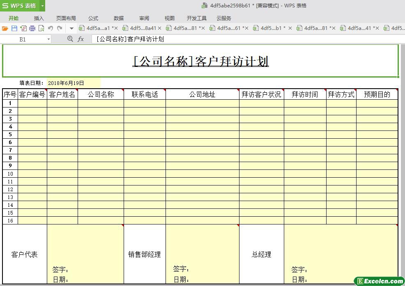Expand the quick access toolbar dropdown
The image size is (405, 286).
[71, 28]
